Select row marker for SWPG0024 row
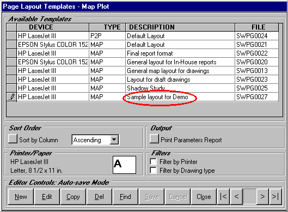 pyautogui.click(x=11, y=35)
